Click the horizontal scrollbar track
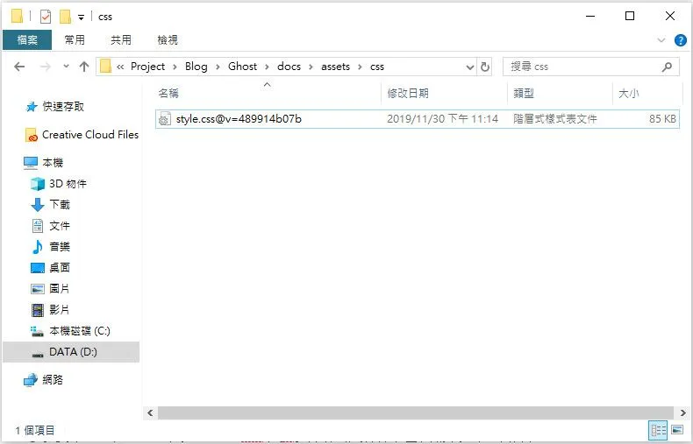The image size is (693, 444). coord(412,412)
